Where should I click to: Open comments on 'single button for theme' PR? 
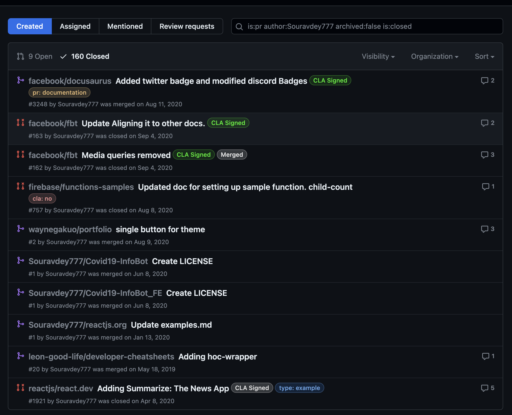click(488, 229)
